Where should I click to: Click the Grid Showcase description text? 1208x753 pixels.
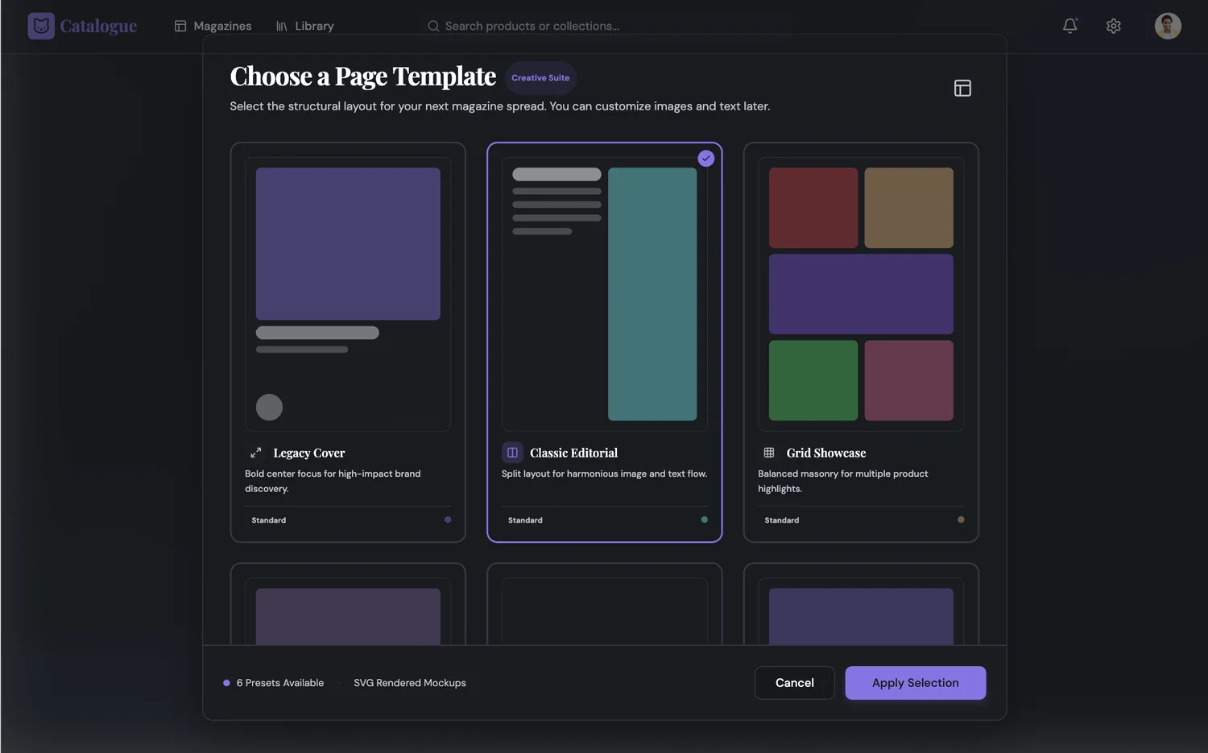coord(843,481)
